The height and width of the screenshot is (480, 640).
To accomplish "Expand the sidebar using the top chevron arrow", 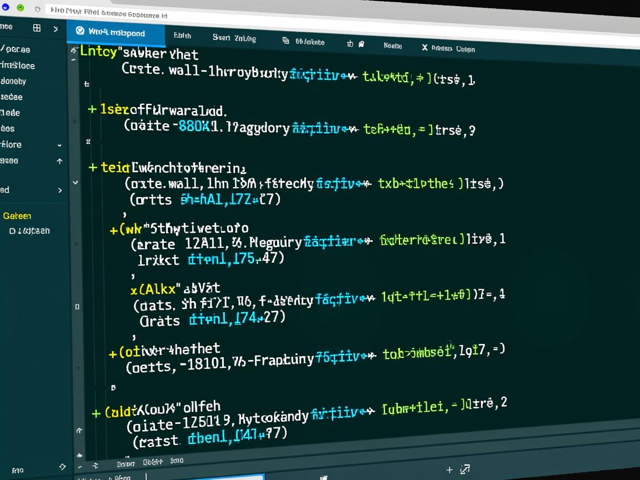I will click(x=56, y=28).
